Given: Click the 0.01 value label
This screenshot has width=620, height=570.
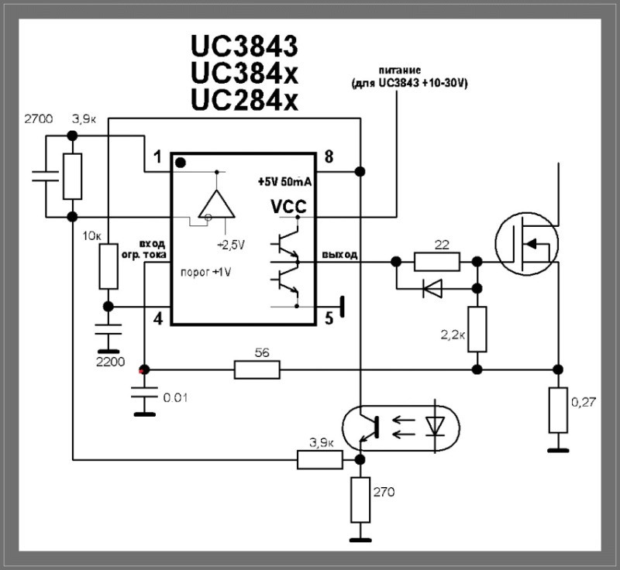Looking at the screenshot, I should pyautogui.click(x=175, y=397).
